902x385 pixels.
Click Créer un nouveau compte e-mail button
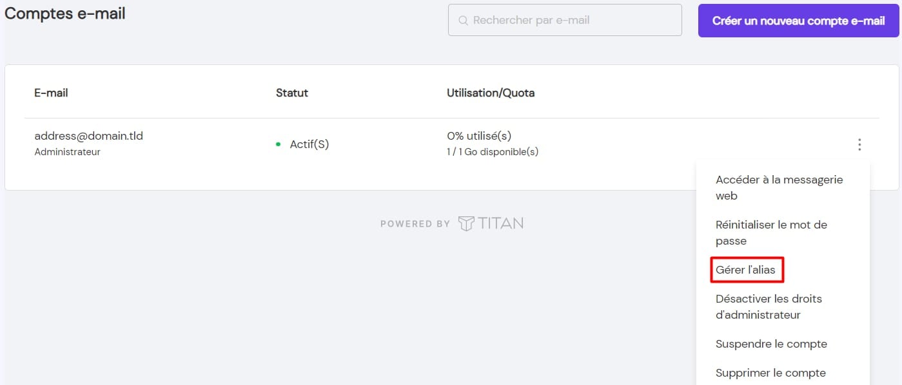(798, 21)
